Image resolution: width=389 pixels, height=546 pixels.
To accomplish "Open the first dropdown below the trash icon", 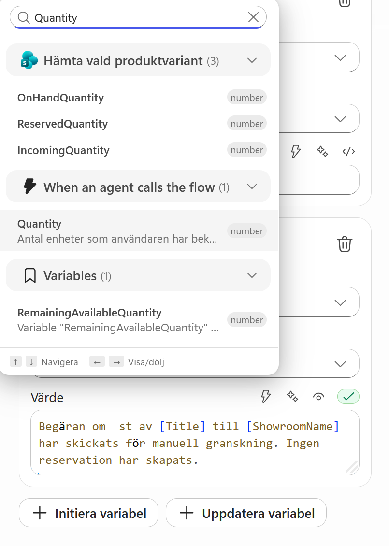I will (318, 302).
